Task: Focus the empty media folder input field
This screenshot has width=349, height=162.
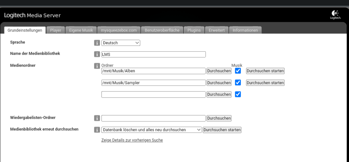Action: (x=153, y=94)
